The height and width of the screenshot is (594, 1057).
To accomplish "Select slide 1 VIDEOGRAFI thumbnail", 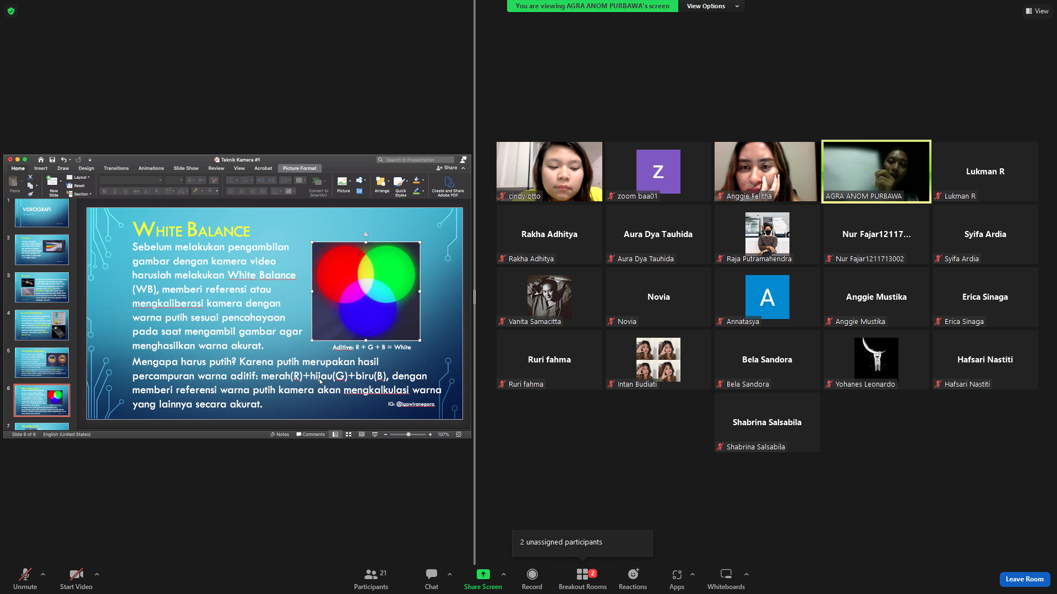I will [x=42, y=213].
